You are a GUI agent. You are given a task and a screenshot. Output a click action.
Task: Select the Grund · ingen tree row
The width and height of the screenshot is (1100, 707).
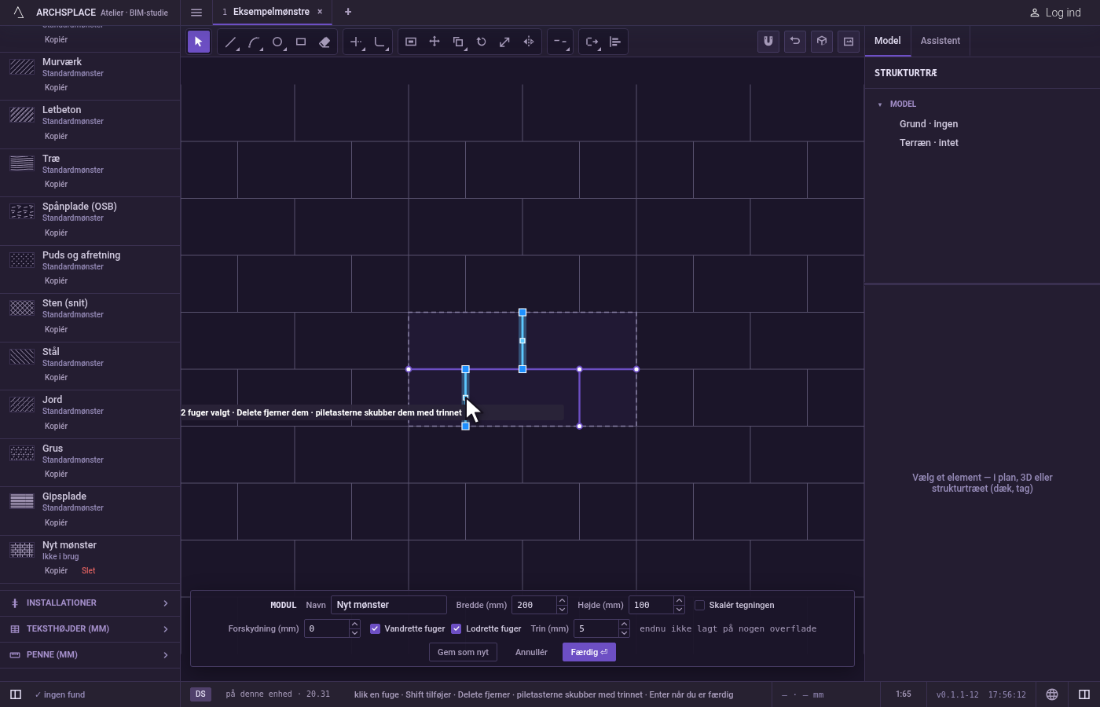[x=929, y=124]
